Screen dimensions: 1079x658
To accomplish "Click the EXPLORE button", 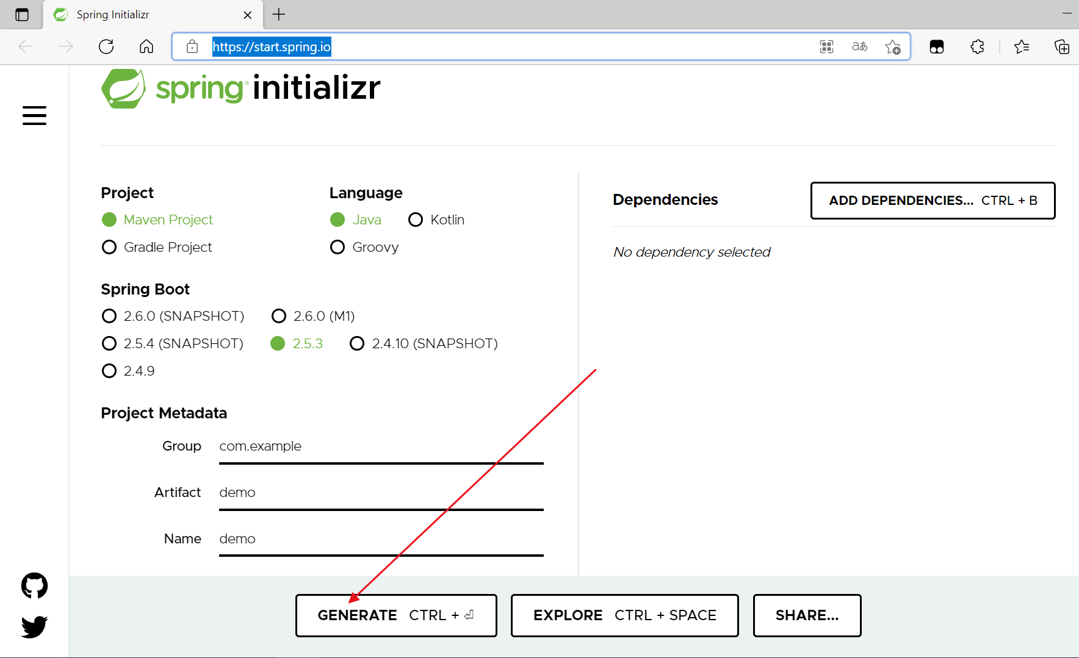I will (625, 615).
